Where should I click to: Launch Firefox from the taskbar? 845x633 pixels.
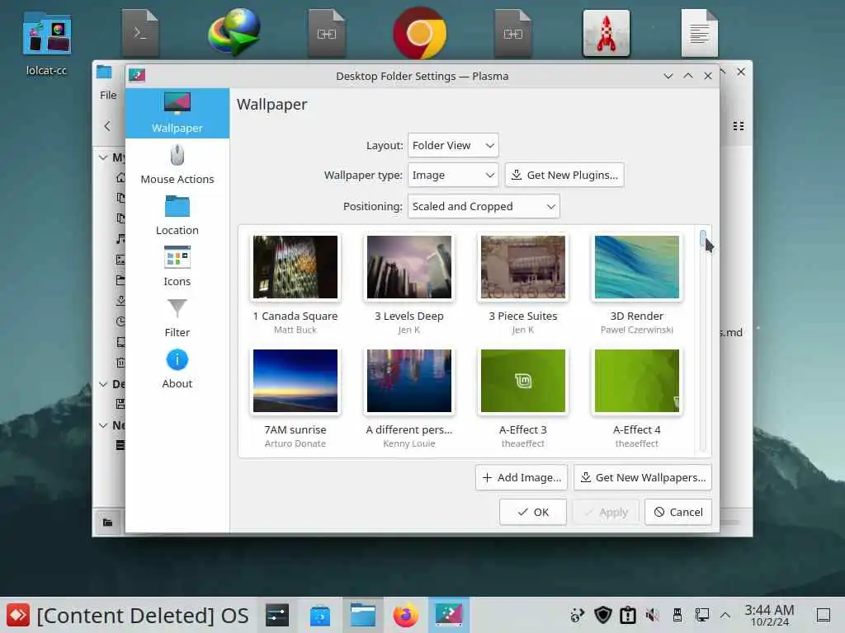(406, 615)
